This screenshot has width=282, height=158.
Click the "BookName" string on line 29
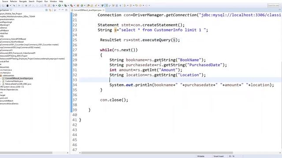(x=189, y=60)
